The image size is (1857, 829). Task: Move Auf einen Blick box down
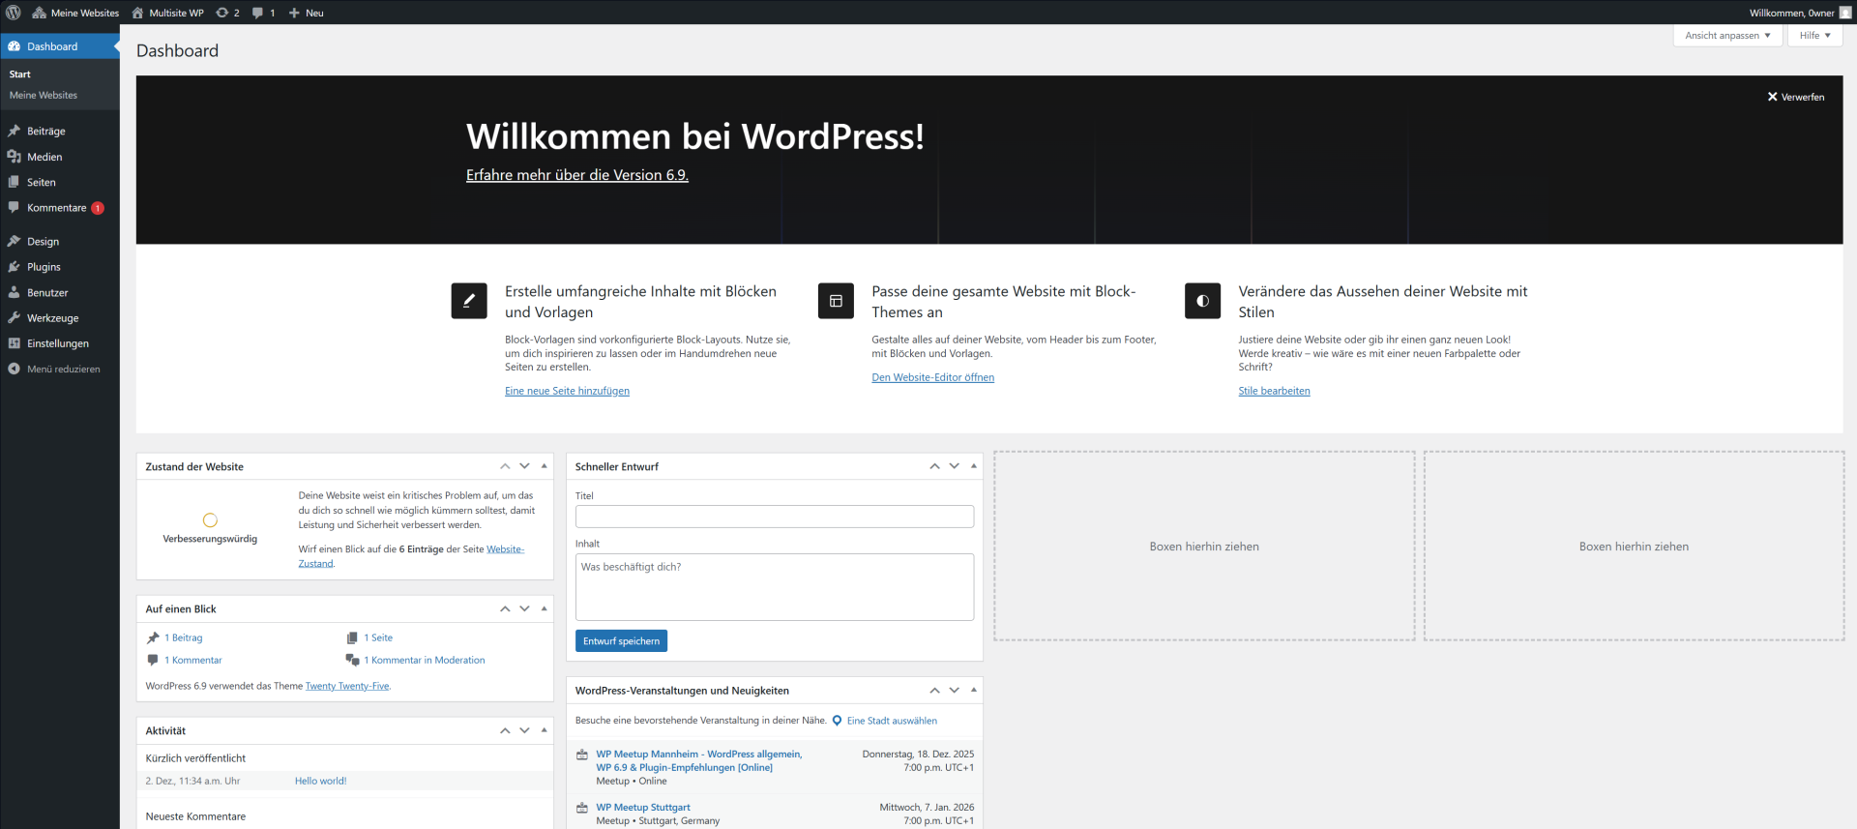coord(524,608)
